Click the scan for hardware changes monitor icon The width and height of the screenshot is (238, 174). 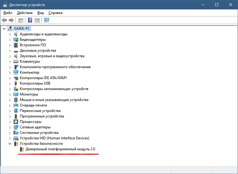(x=47, y=20)
